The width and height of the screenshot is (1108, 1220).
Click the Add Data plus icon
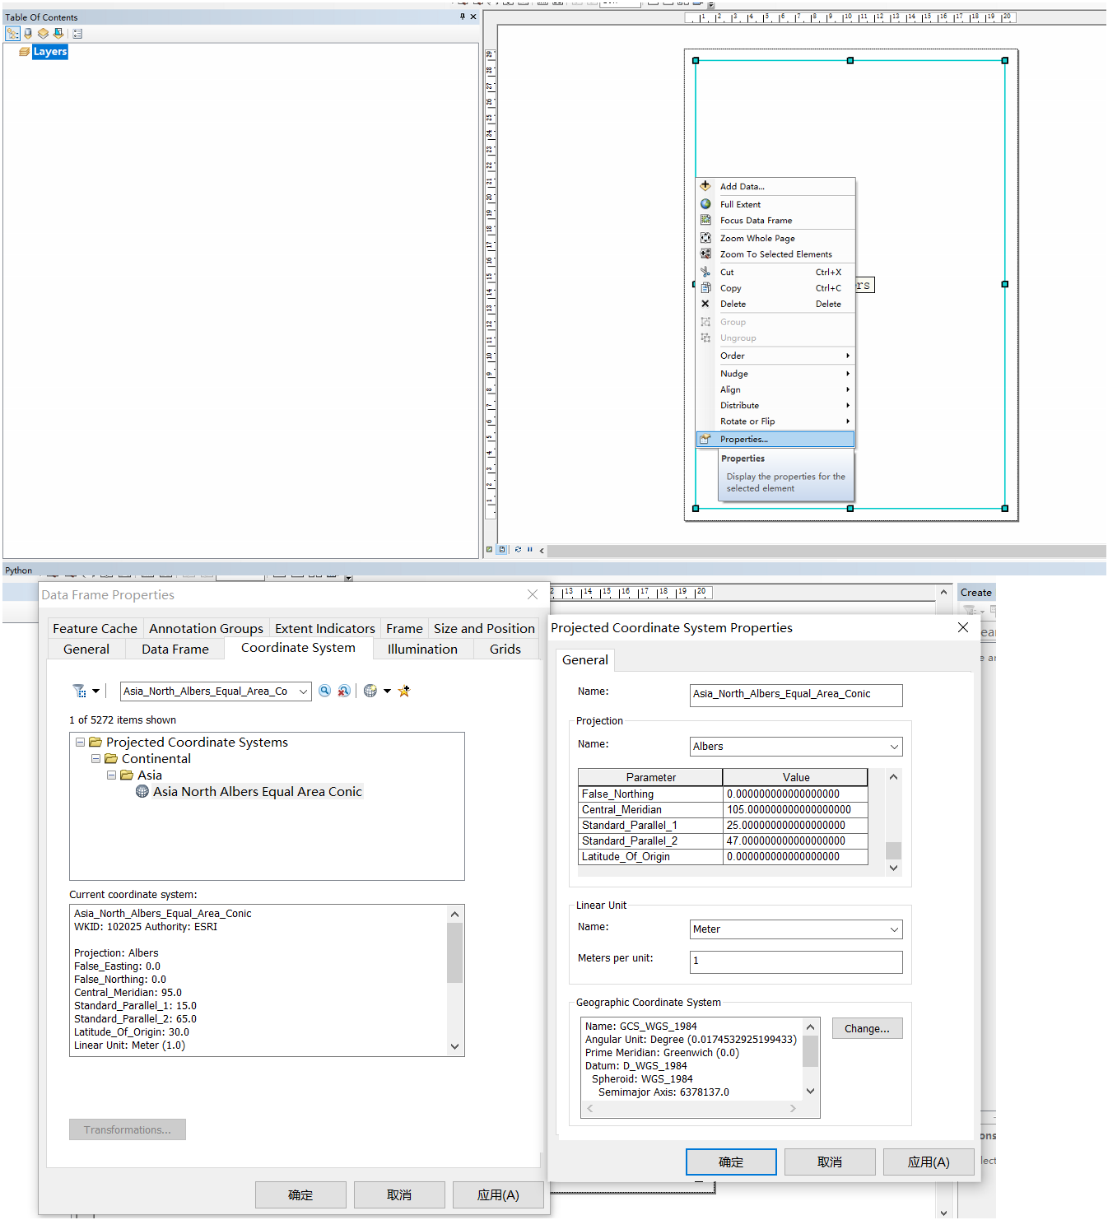click(705, 186)
